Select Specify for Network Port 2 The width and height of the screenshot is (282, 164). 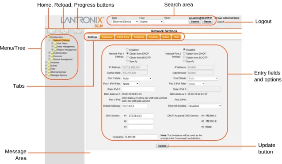coord(184,61)
